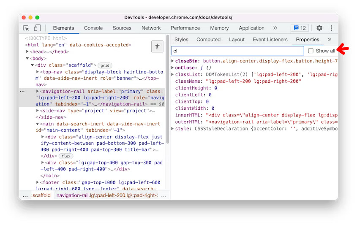Click the grid badge on scaffold div
The image size is (357, 225).
tap(105, 65)
